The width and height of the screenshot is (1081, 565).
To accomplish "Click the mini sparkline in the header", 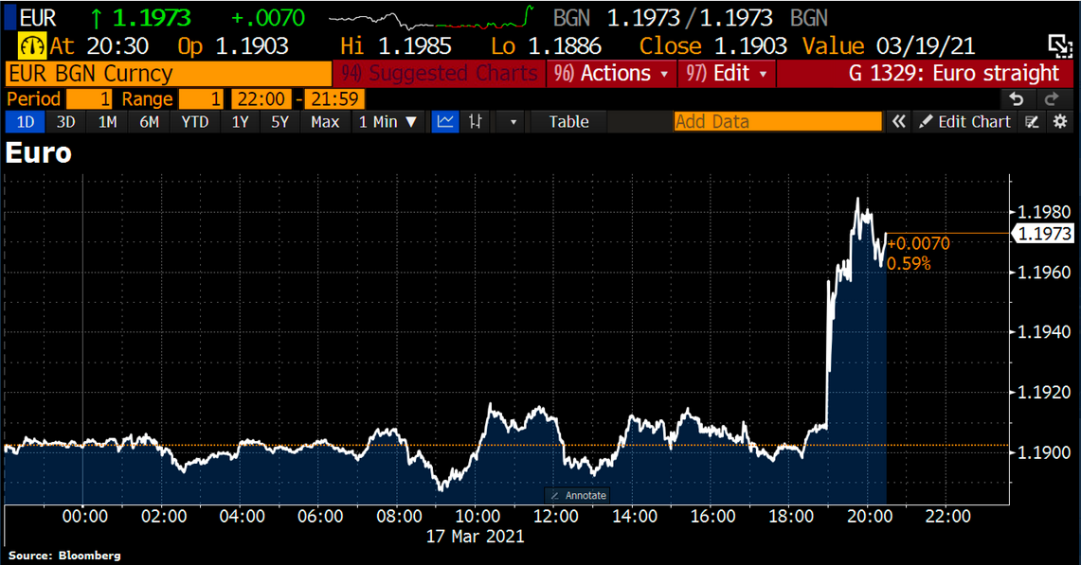I will pyautogui.click(x=431, y=19).
